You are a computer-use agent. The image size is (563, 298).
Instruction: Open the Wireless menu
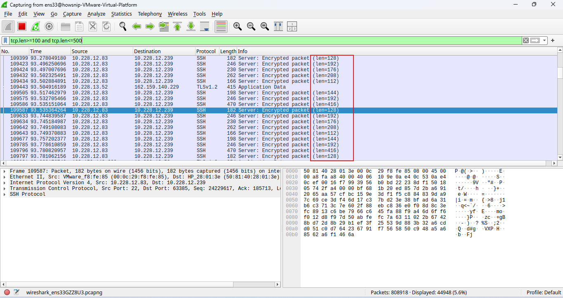click(x=177, y=14)
